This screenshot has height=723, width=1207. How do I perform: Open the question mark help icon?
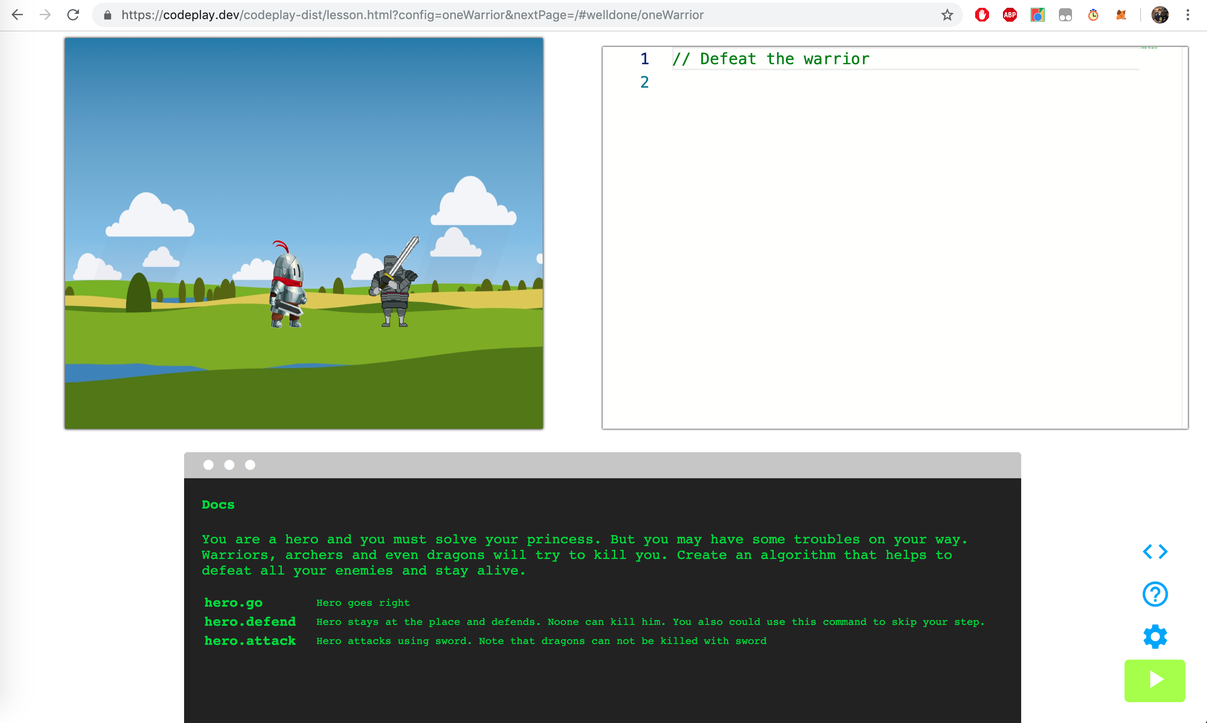[x=1154, y=594]
